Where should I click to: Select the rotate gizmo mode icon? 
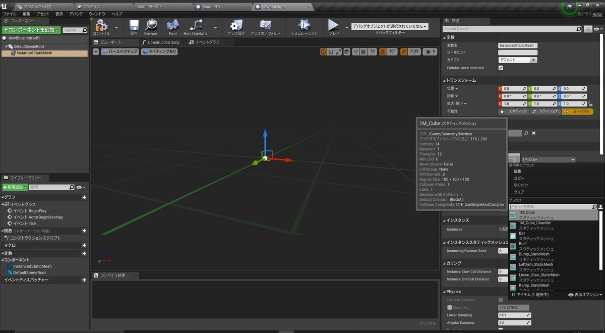[x=331, y=51]
